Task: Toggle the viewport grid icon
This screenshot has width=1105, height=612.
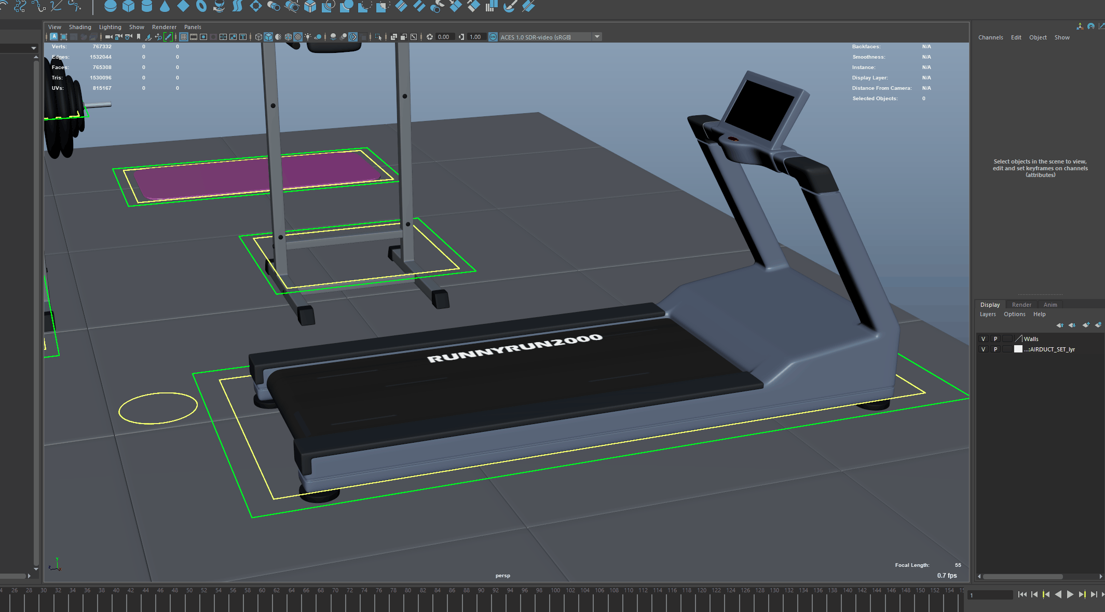Action: pyautogui.click(x=184, y=37)
